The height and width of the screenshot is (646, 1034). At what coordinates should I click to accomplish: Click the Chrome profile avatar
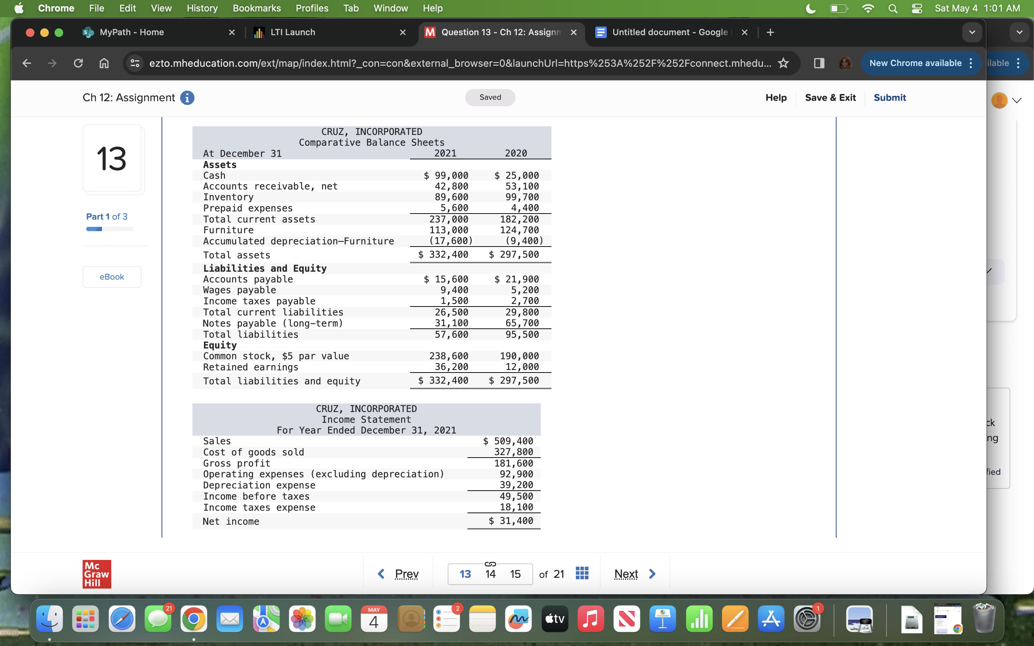click(845, 63)
